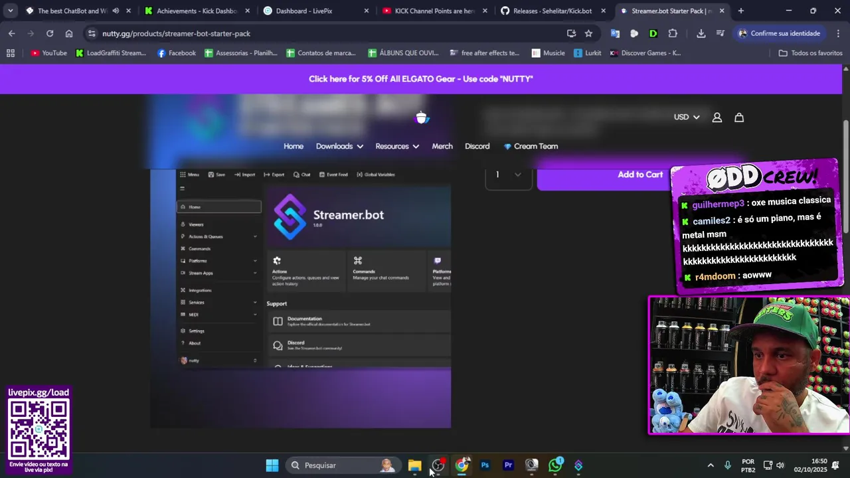
Task: Switch to KICK Channel Points tab
Action: tap(434, 11)
